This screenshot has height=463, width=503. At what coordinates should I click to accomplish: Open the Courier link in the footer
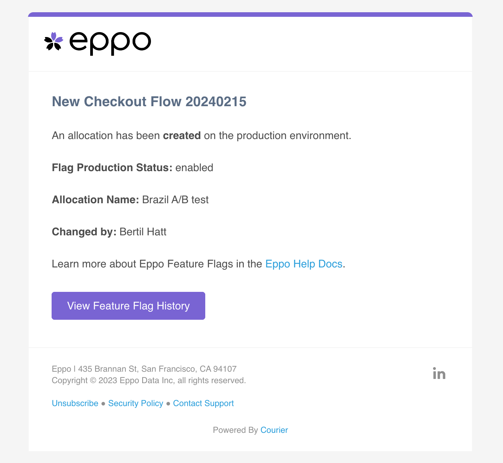coord(274,430)
